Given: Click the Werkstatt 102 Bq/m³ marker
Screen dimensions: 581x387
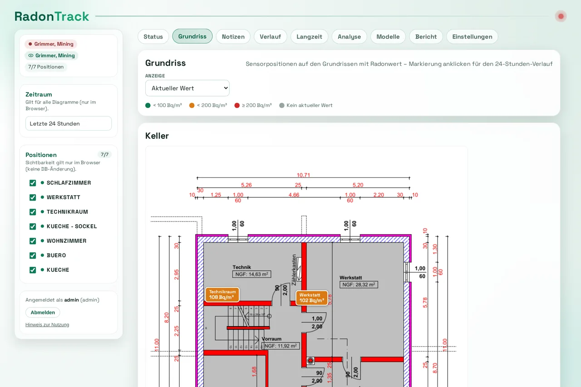Looking at the screenshot, I should [x=312, y=298].
